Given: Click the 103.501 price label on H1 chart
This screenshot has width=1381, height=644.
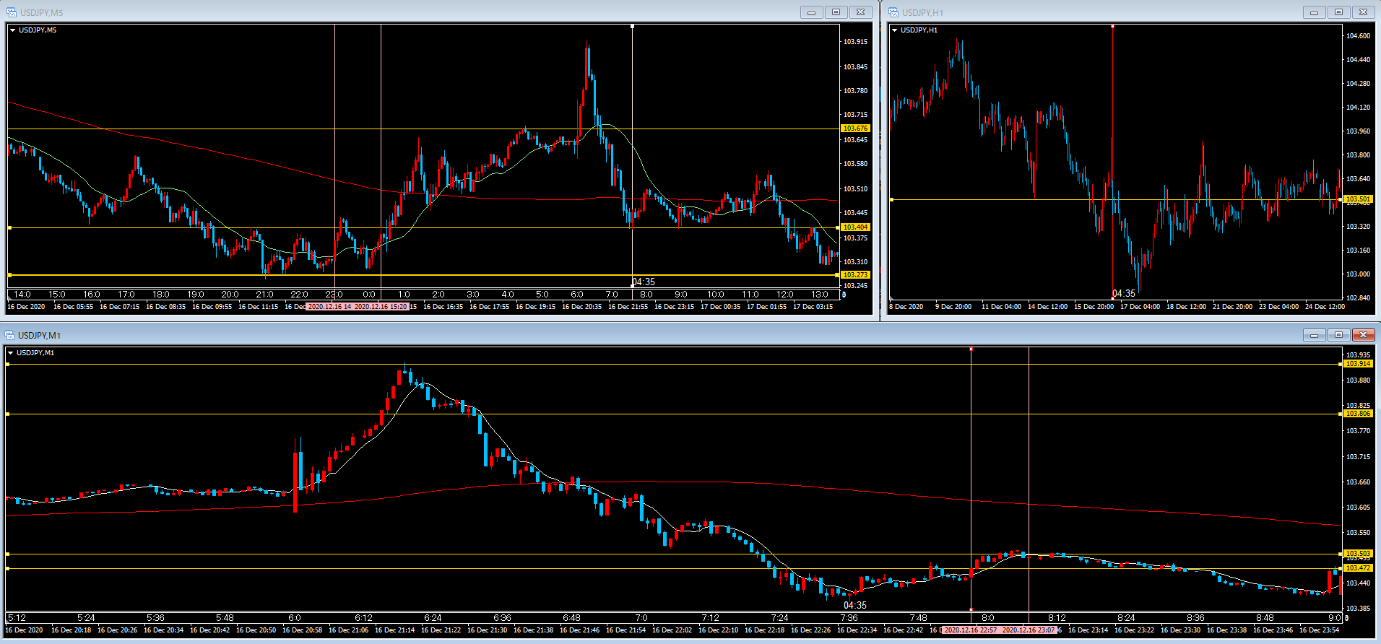Looking at the screenshot, I should click(x=1358, y=199).
